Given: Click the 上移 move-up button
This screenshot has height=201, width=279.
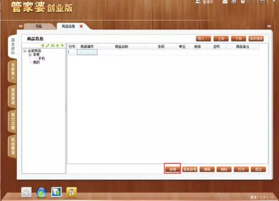Looking at the screenshot, I should (221, 39).
